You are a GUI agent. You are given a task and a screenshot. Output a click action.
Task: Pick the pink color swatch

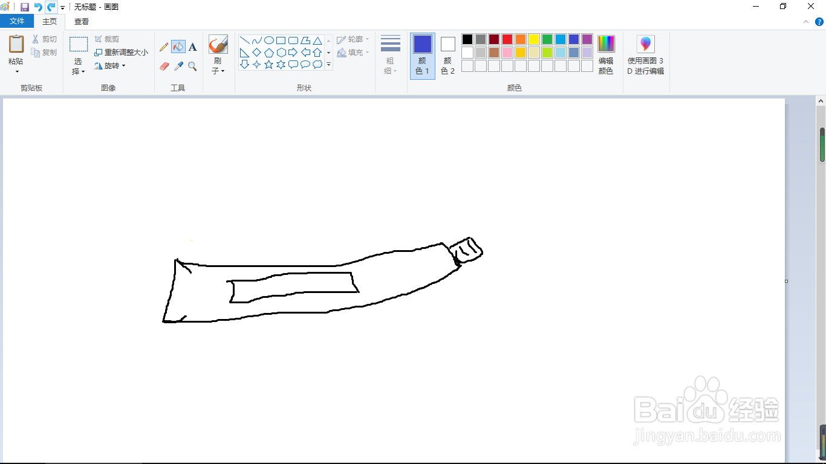coord(507,53)
